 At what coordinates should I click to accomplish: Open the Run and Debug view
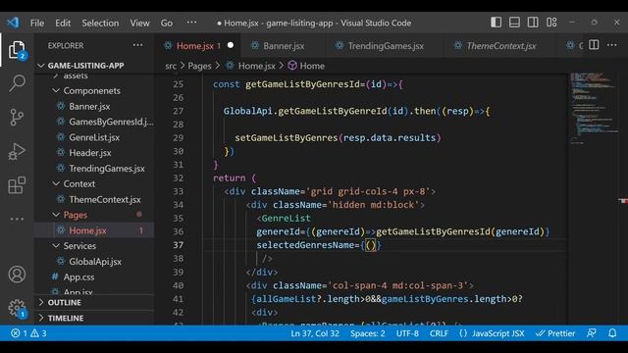[17, 152]
